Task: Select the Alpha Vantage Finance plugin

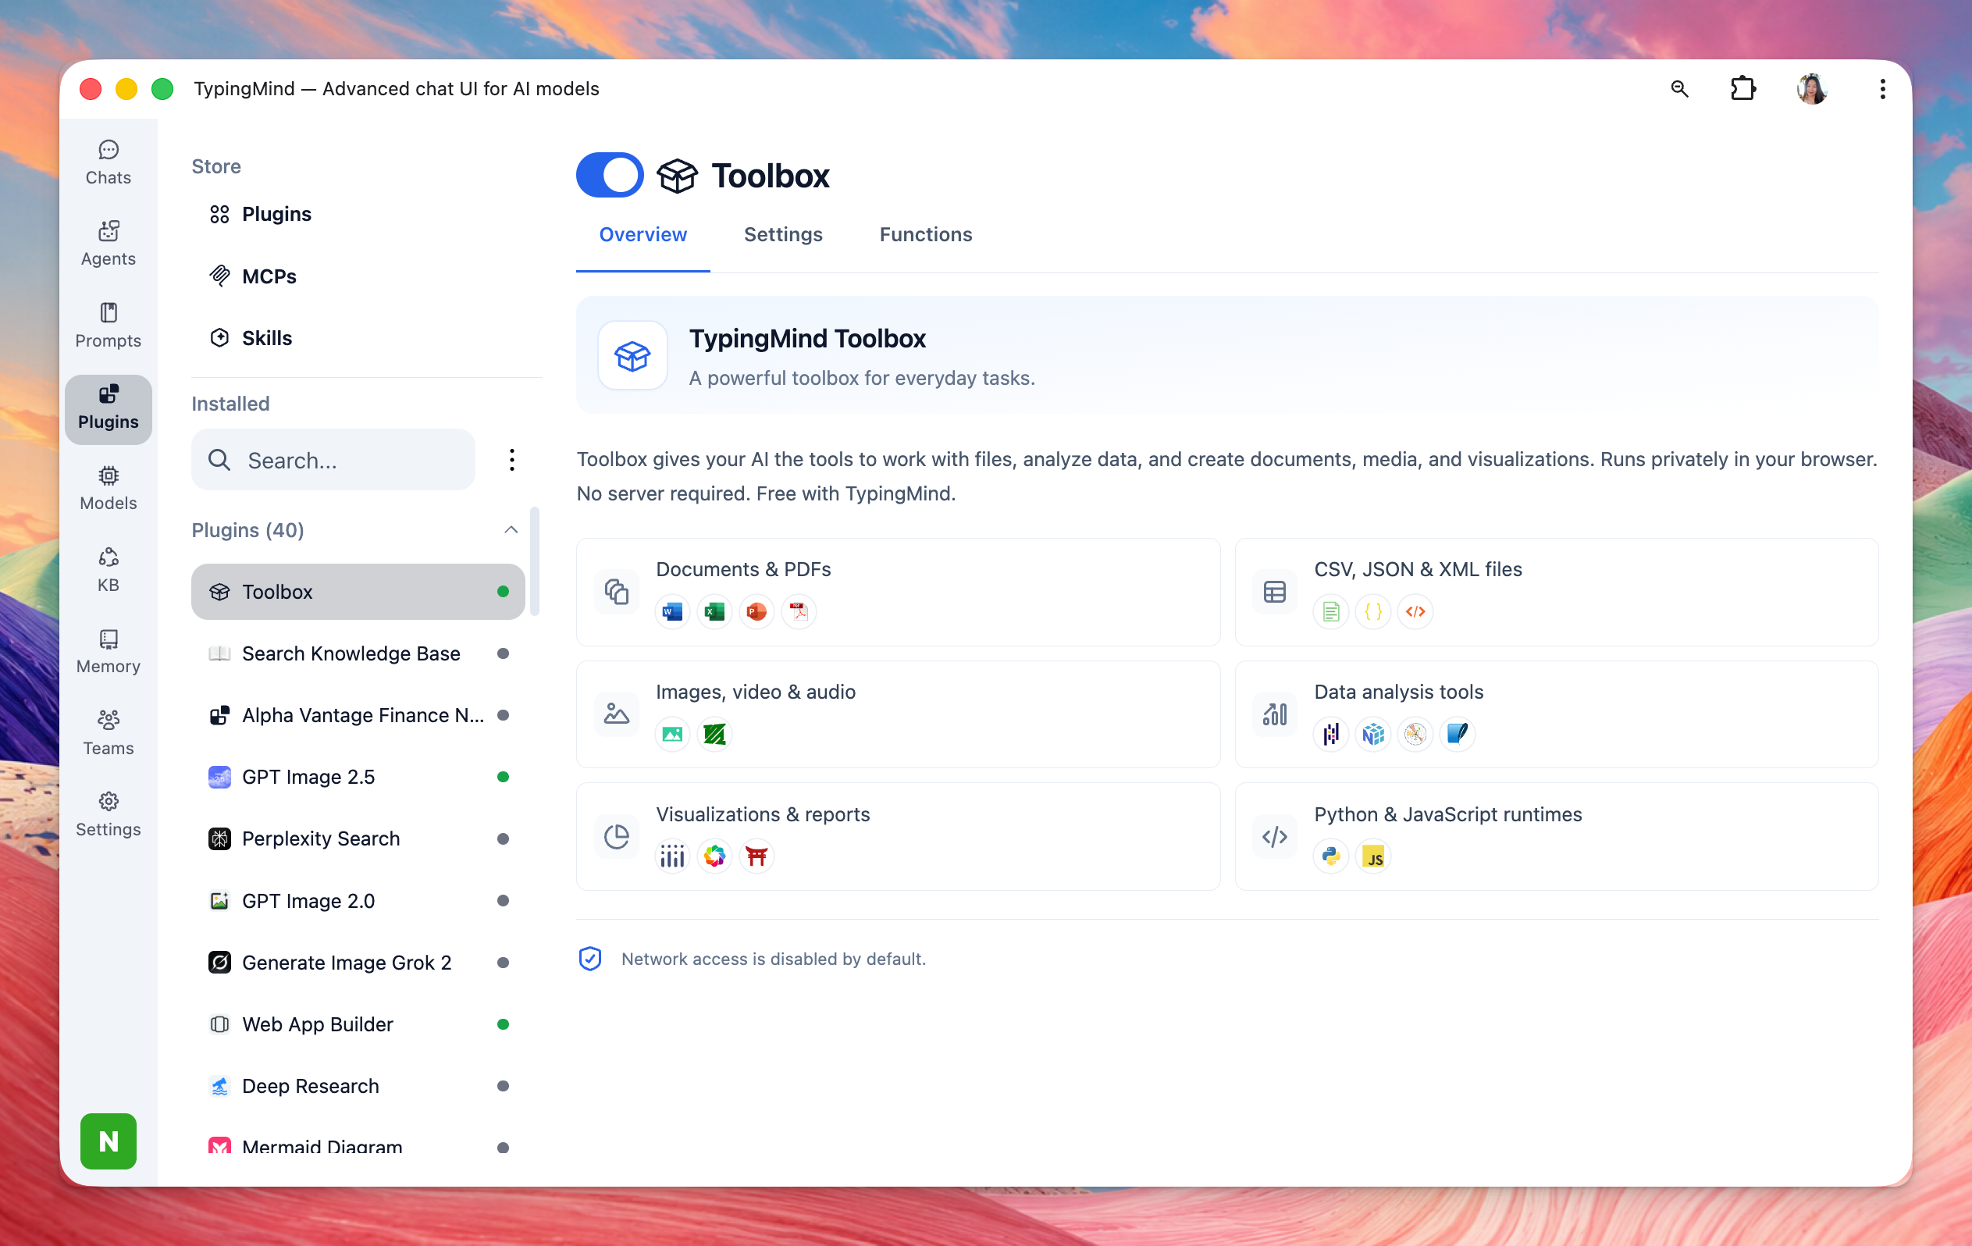Action: coord(358,715)
